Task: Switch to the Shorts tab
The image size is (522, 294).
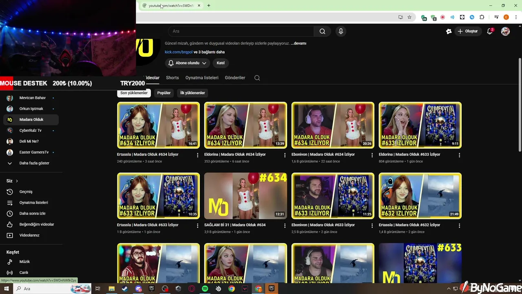Action: click(x=173, y=78)
